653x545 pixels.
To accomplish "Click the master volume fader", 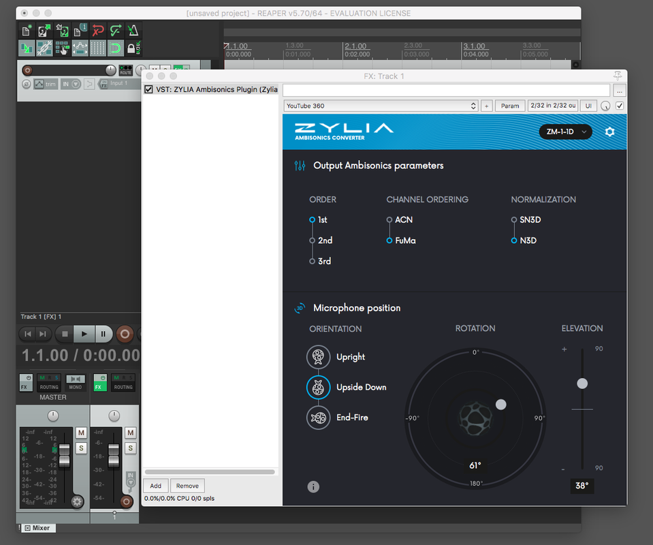I will [65, 455].
